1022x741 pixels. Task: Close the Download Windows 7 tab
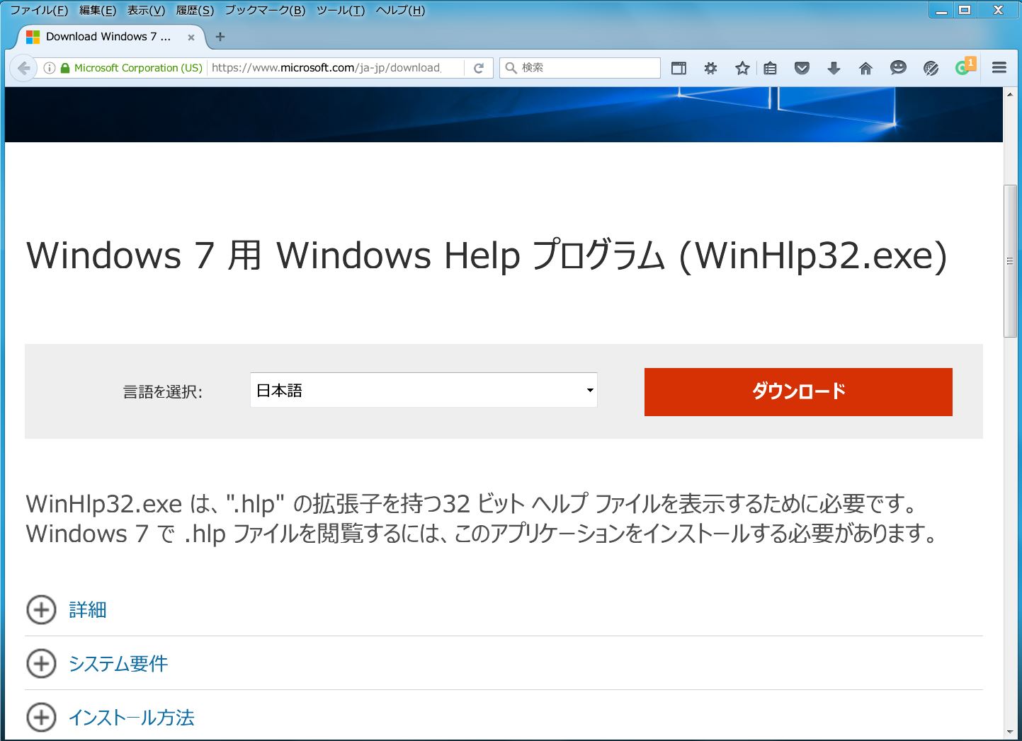[191, 38]
